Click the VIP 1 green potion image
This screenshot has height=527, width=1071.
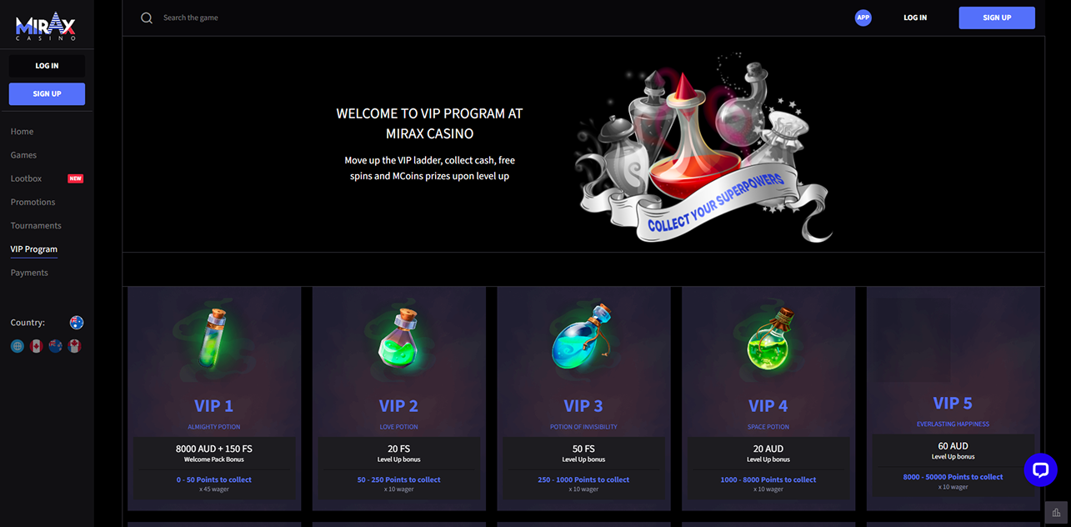pyautogui.click(x=214, y=339)
